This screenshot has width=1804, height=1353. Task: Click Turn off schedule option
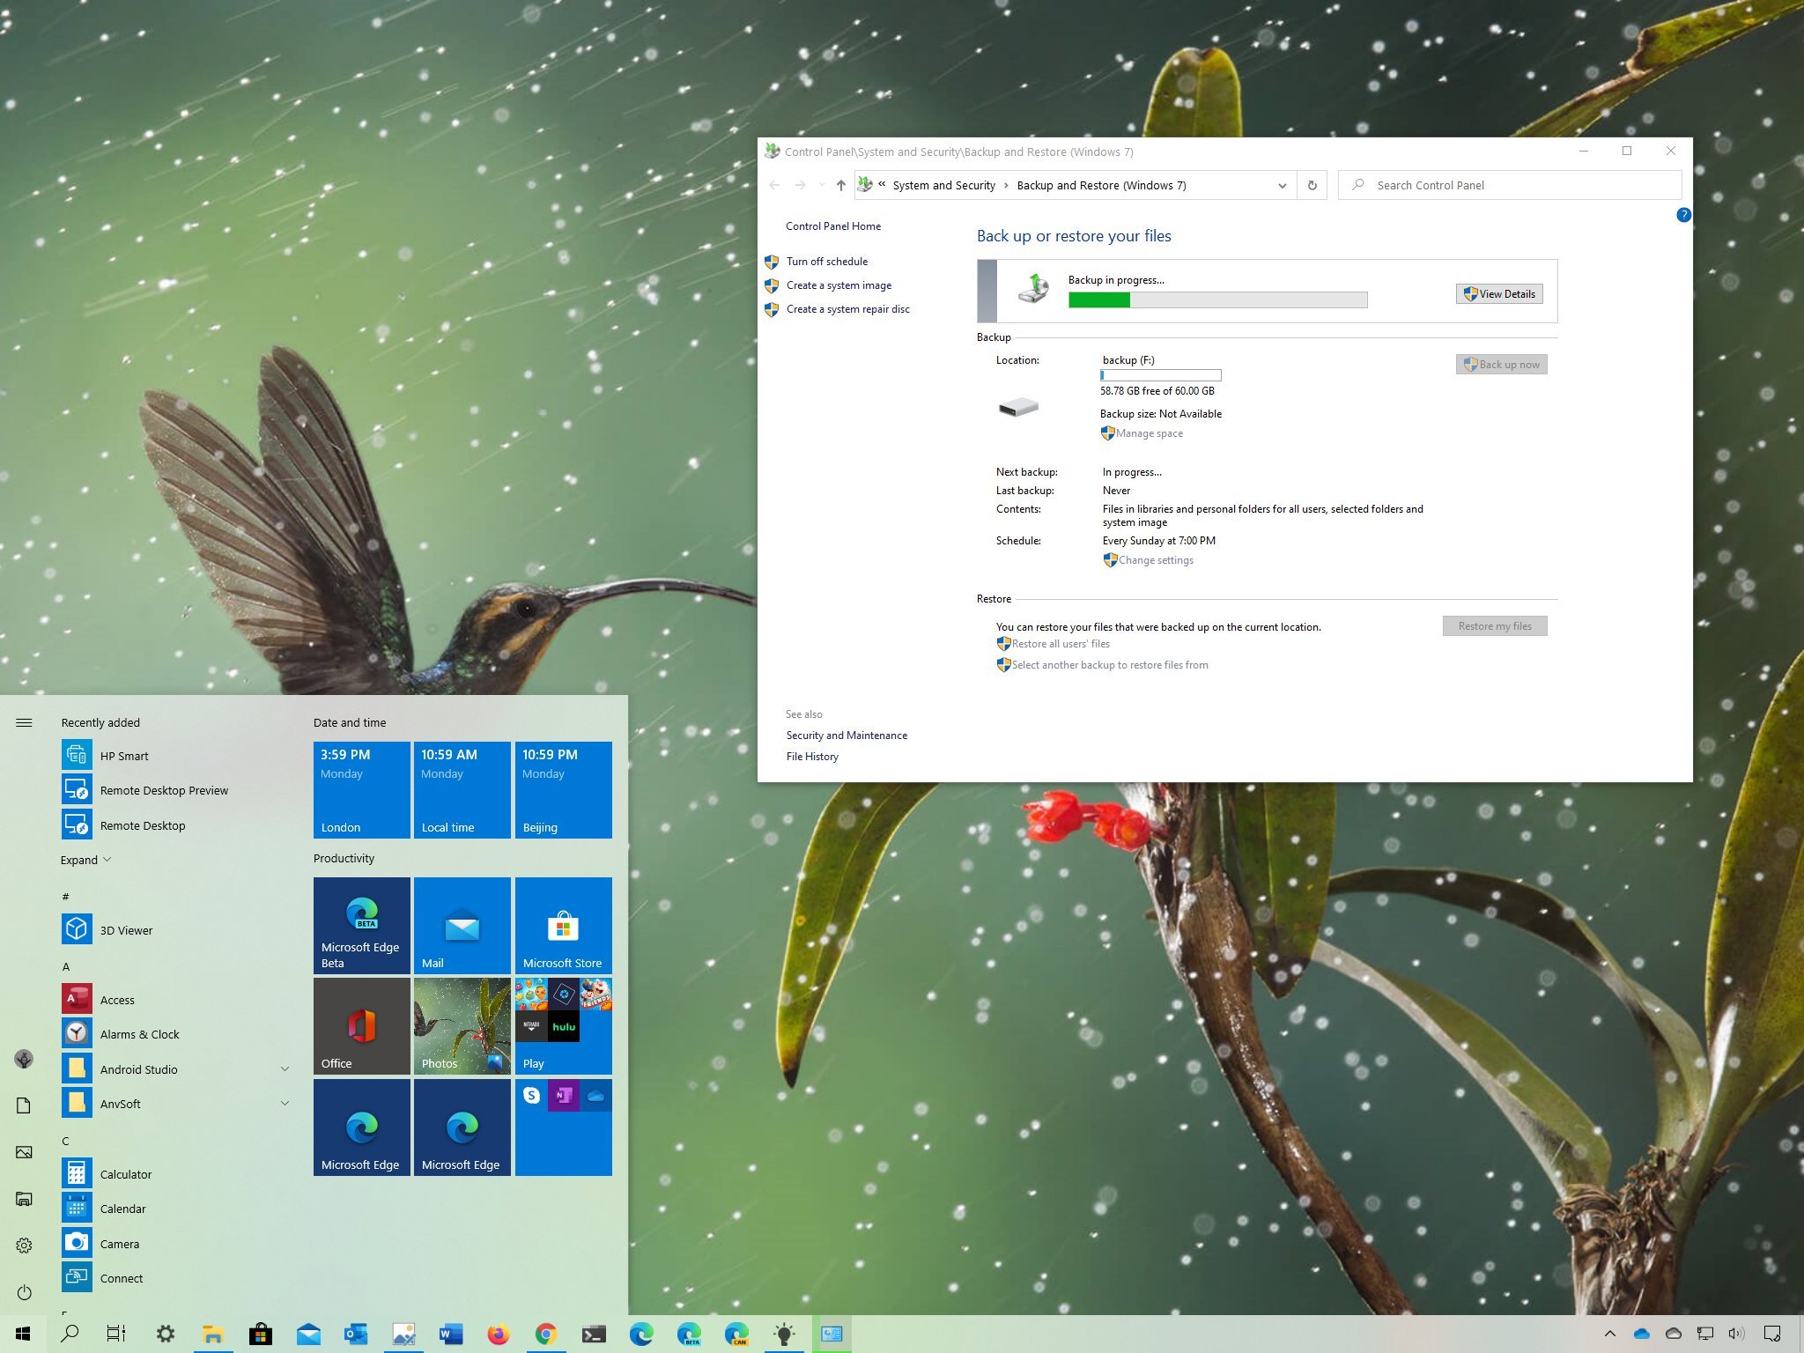pyautogui.click(x=825, y=262)
